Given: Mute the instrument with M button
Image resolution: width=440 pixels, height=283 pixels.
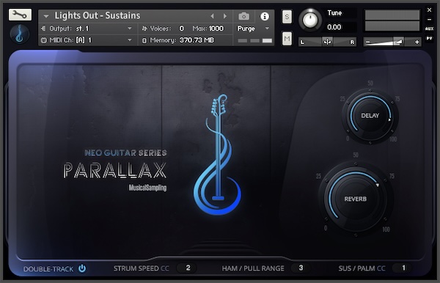Looking at the screenshot, I should (287, 38).
